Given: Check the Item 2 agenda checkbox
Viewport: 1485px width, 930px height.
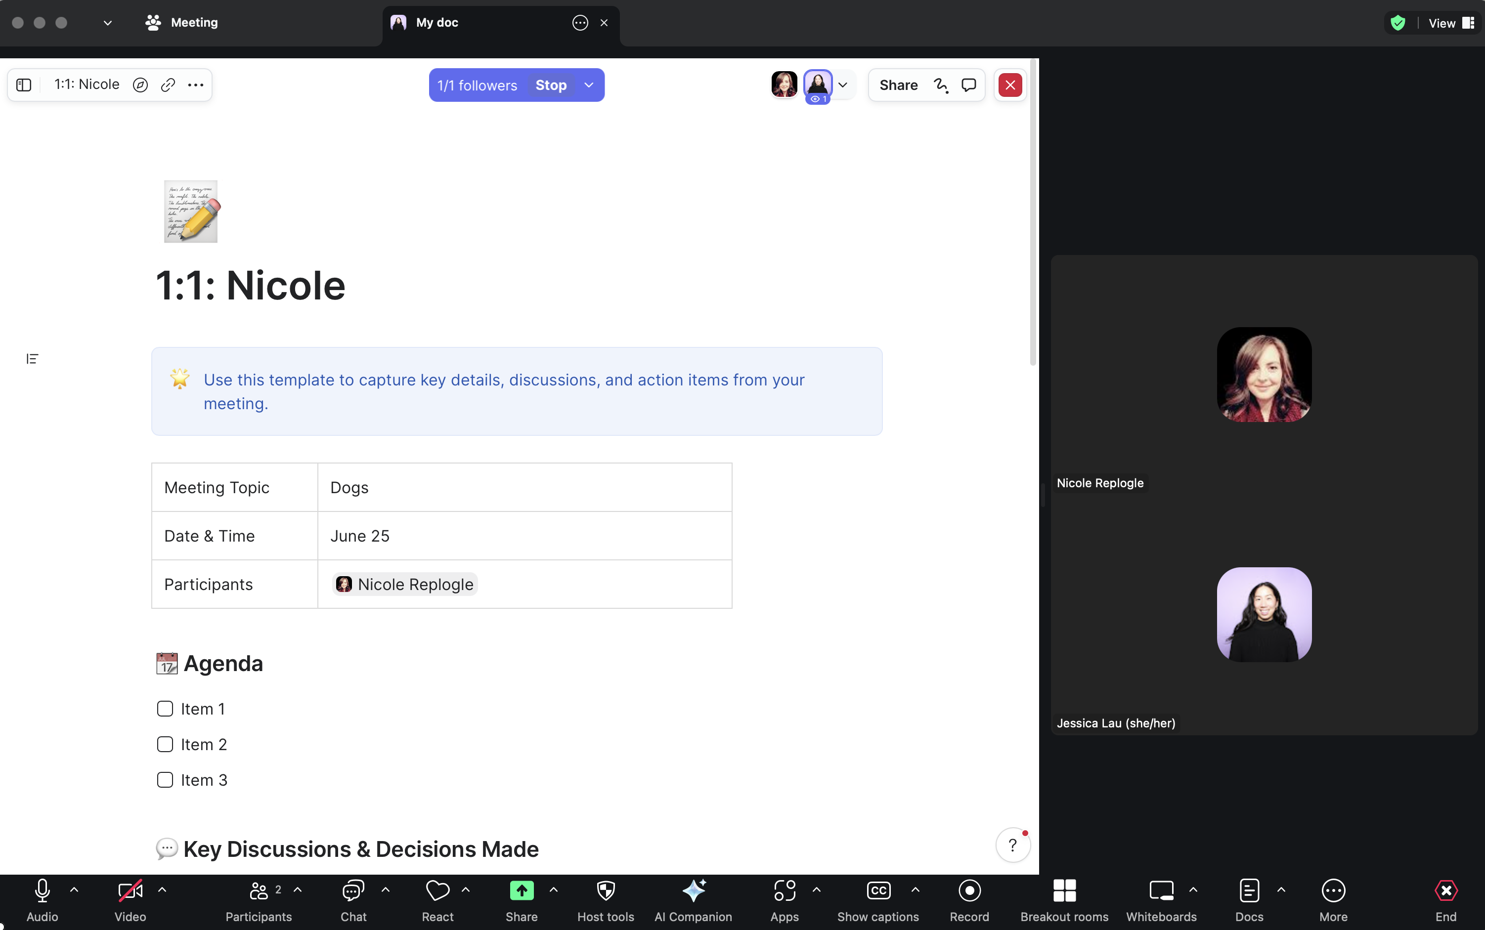Looking at the screenshot, I should (165, 744).
